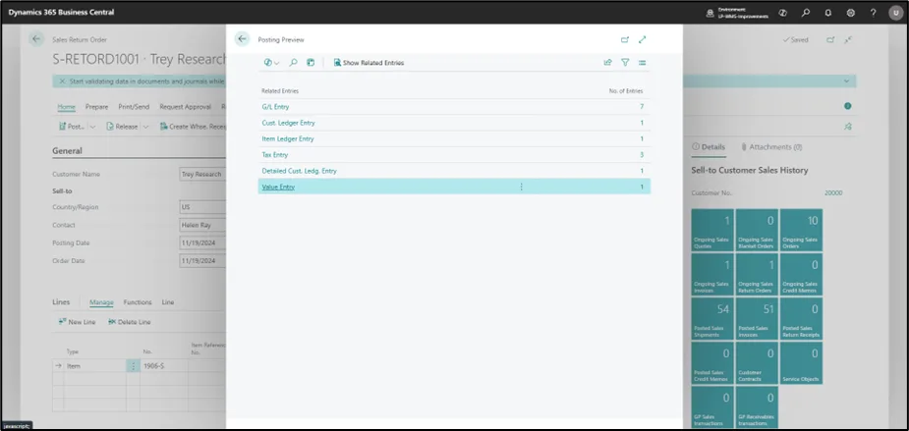The image size is (909, 431).
Task: Open the Value Entry link
Action: (278, 188)
